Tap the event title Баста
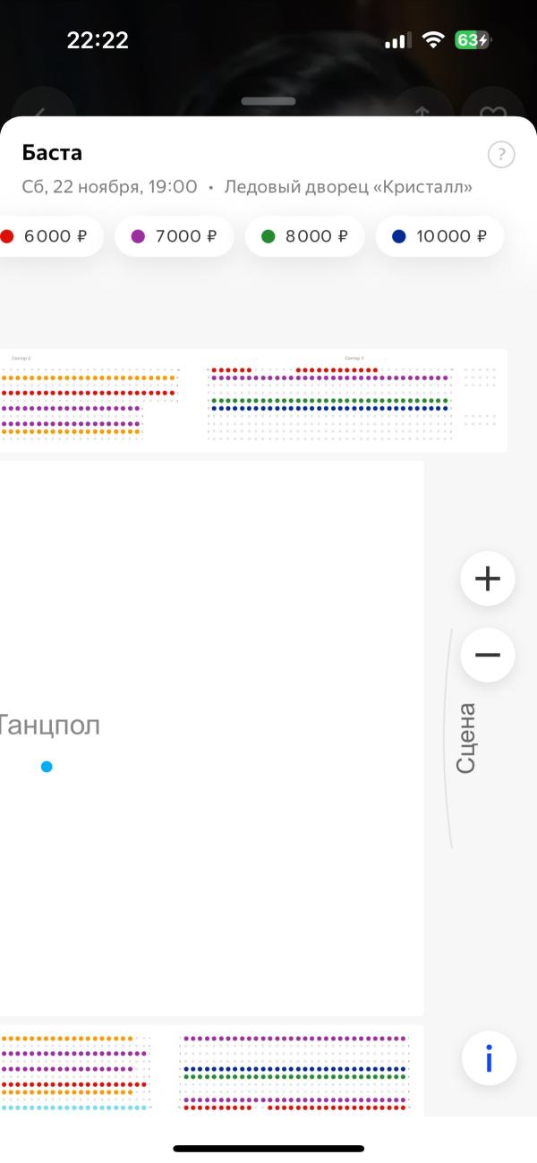The image size is (537, 1163). pyautogui.click(x=52, y=153)
